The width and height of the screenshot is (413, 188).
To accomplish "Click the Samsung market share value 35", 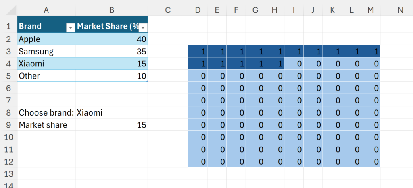I will 111,52.
